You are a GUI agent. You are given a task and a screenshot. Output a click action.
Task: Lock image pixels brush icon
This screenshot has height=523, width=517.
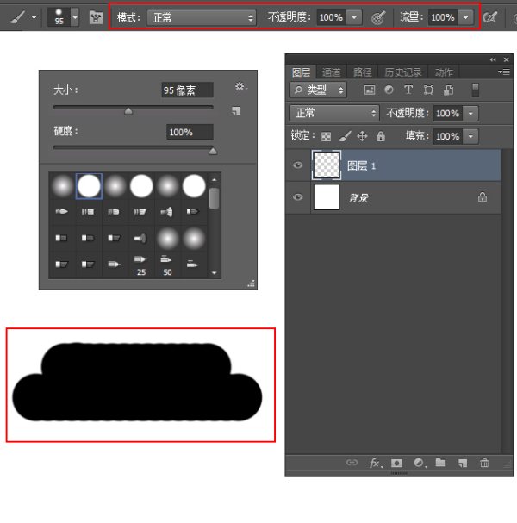click(344, 136)
